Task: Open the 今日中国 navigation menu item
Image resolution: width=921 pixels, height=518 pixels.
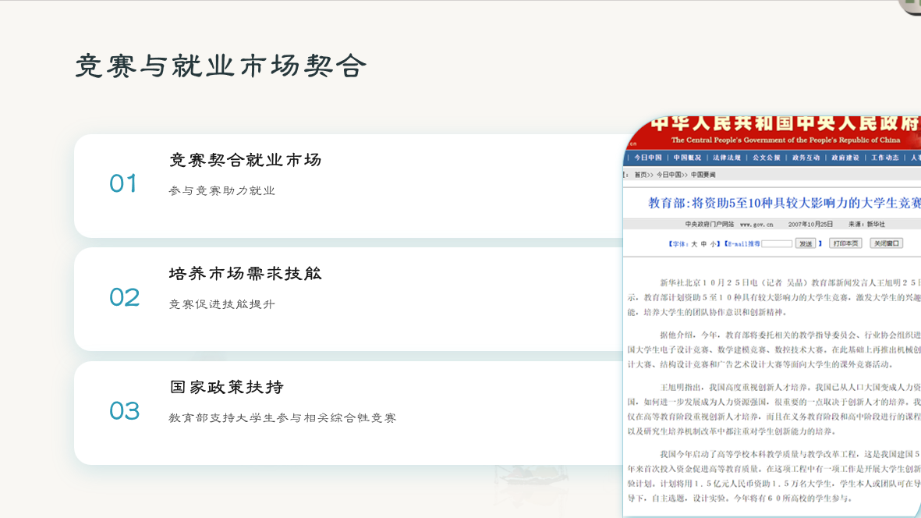Action: click(647, 158)
